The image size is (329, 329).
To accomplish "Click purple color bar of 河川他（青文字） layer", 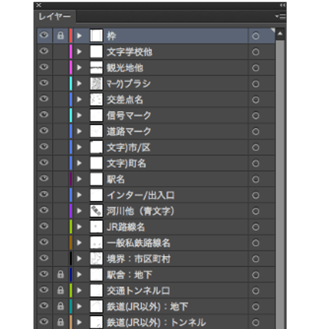I will point(71,211).
